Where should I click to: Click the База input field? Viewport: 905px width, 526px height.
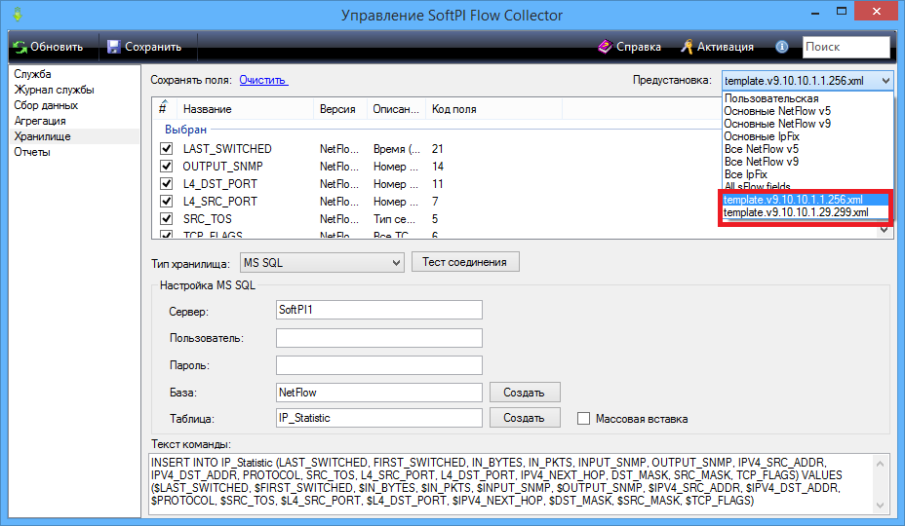(x=379, y=393)
